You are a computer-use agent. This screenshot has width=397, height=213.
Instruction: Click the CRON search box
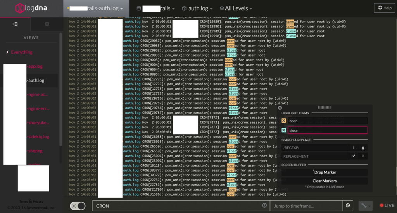click(x=181, y=206)
